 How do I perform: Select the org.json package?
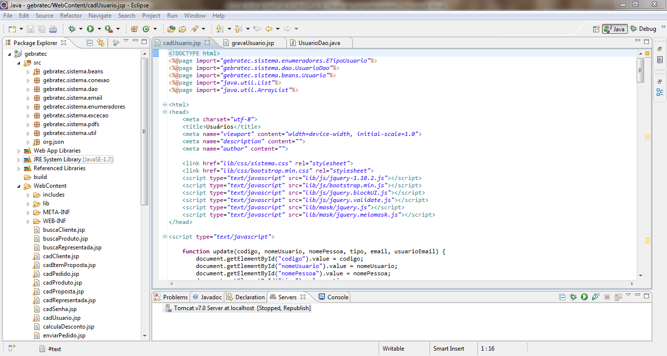(48, 142)
